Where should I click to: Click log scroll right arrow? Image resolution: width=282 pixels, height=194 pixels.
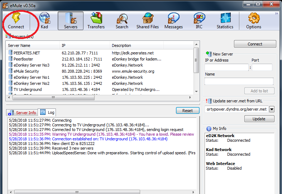(193, 192)
